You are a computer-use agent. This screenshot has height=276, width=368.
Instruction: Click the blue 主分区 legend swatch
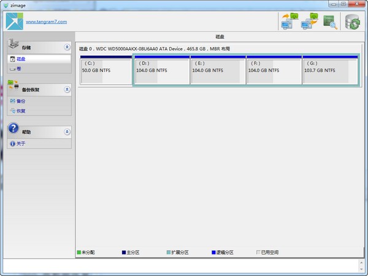pyautogui.click(x=124, y=252)
